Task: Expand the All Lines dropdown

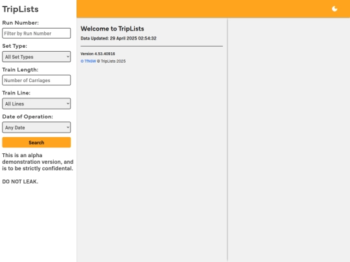Action: click(x=36, y=104)
